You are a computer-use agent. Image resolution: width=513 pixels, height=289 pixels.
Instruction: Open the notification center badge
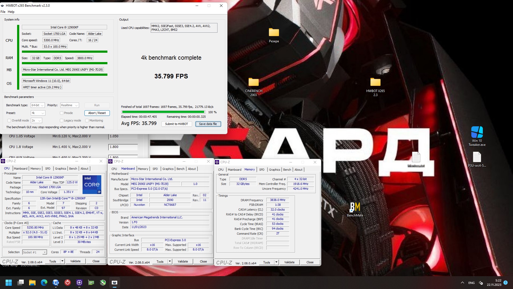click(x=506, y=283)
